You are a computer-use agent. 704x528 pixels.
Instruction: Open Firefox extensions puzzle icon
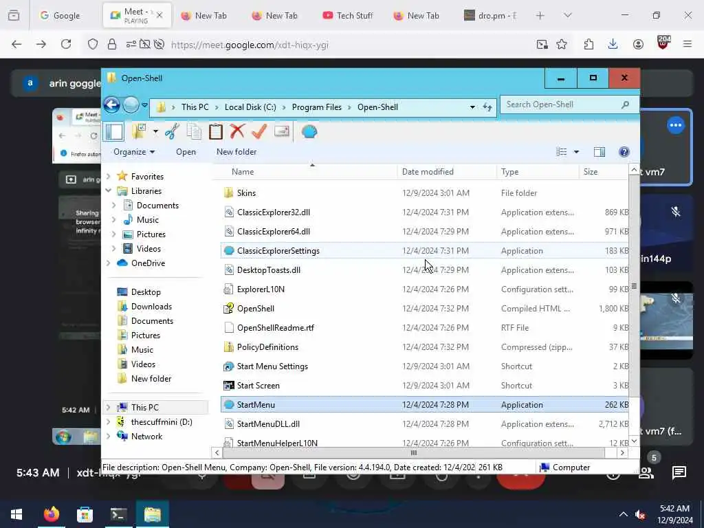click(588, 44)
